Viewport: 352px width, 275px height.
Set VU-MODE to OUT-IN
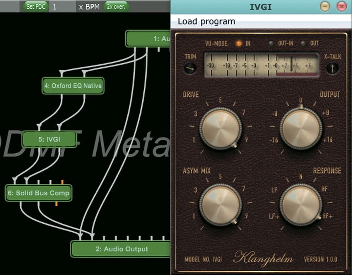271,43
